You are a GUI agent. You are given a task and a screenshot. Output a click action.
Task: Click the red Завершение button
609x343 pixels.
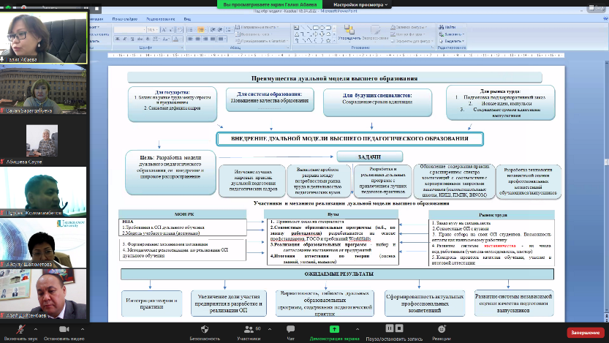pos(585,331)
